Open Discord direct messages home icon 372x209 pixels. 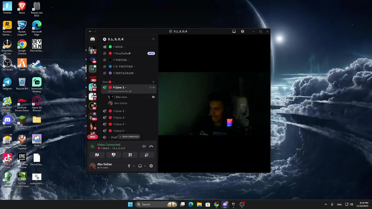point(93,39)
